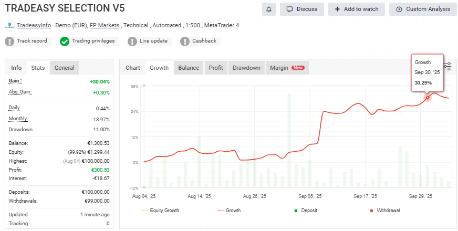This screenshot has width=458, height=231.
Task: Open chart settings sliders icon
Action: pyautogui.click(x=447, y=66)
